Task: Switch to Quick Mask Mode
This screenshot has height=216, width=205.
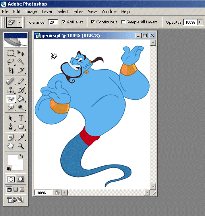Action: pos(21,179)
